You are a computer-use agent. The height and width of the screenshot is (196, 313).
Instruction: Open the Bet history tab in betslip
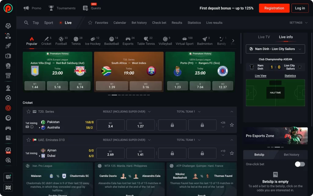(x=291, y=154)
